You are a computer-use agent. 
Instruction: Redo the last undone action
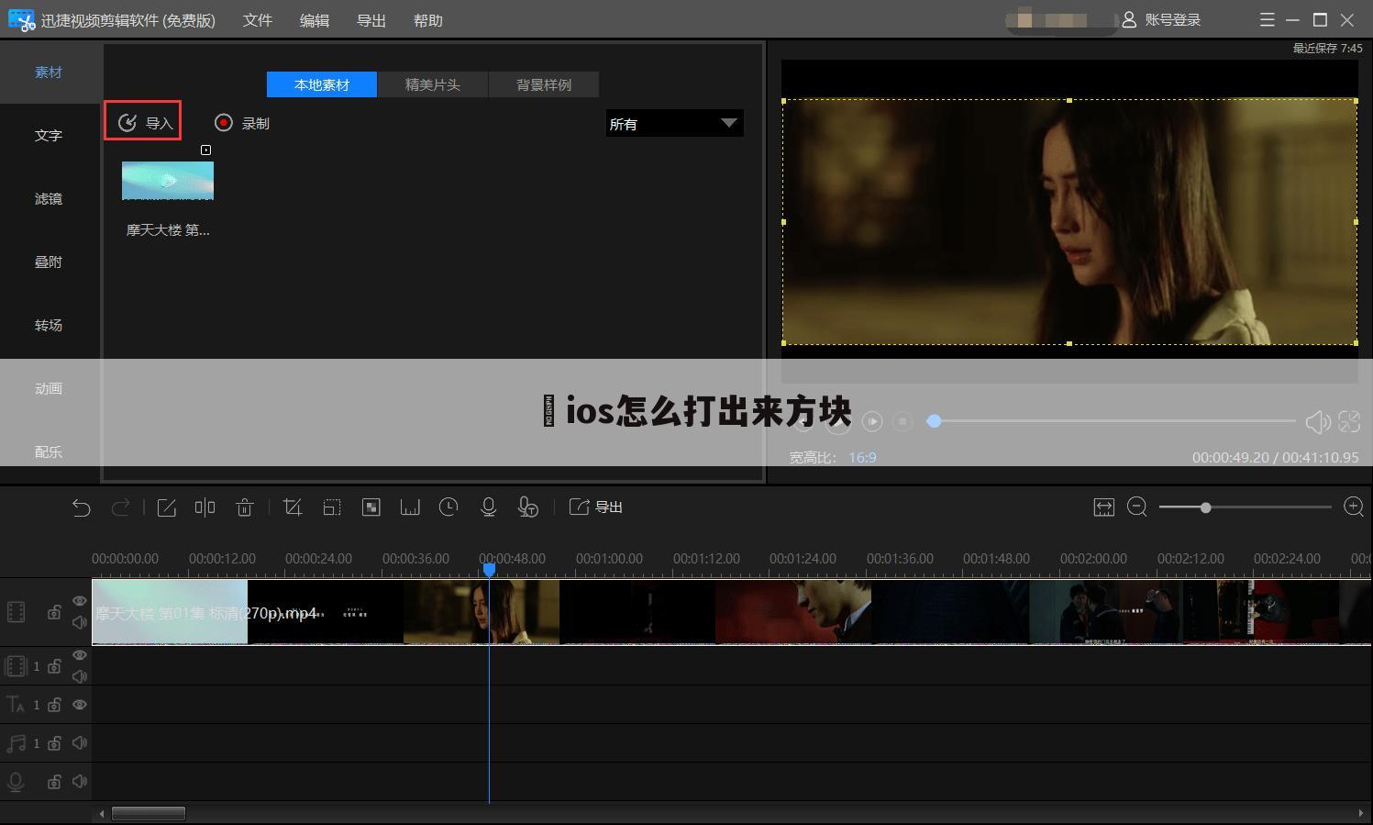(120, 507)
